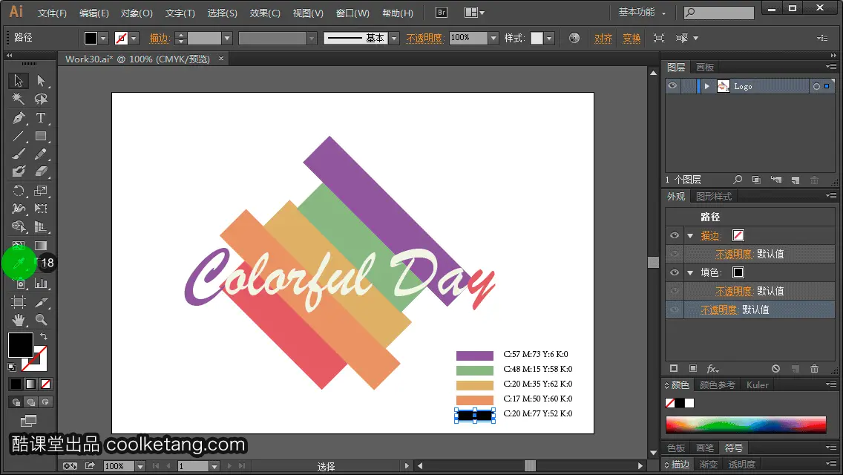Enable Draw Behind mode
Image resolution: width=843 pixels, height=475 pixels.
[x=30, y=402]
